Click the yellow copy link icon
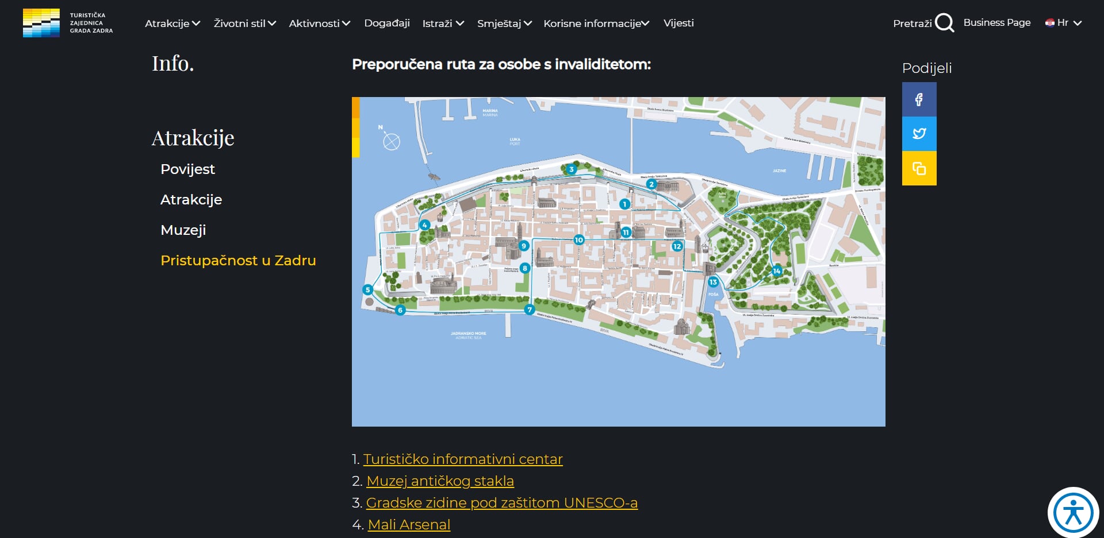The height and width of the screenshot is (538, 1104). [919, 168]
